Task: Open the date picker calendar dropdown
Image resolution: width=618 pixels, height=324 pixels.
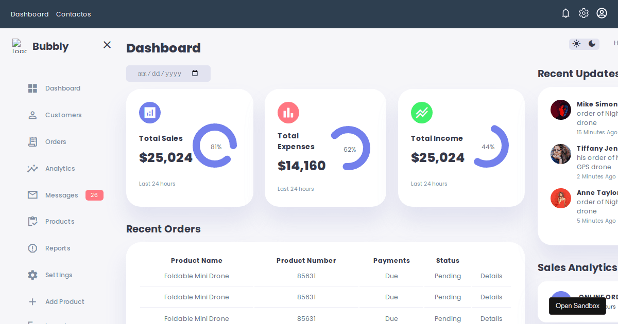Action: click(195, 73)
